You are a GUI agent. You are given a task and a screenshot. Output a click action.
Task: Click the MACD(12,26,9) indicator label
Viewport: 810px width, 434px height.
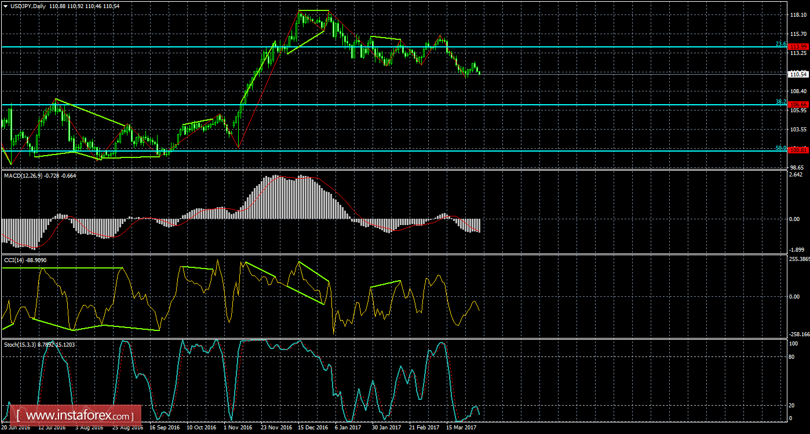click(x=24, y=175)
